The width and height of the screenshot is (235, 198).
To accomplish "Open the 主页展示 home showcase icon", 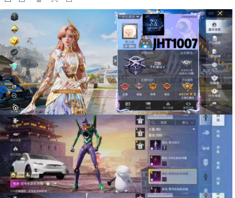I will pos(15,108).
